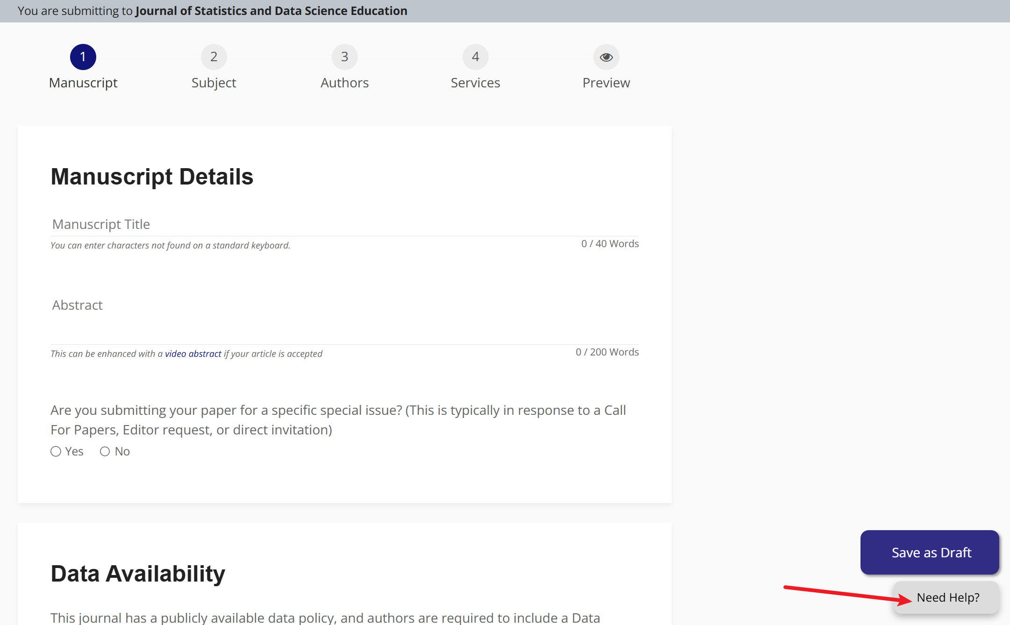Click the journal name in header banner
Image resolution: width=1010 pixels, height=625 pixels.
point(271,11)
